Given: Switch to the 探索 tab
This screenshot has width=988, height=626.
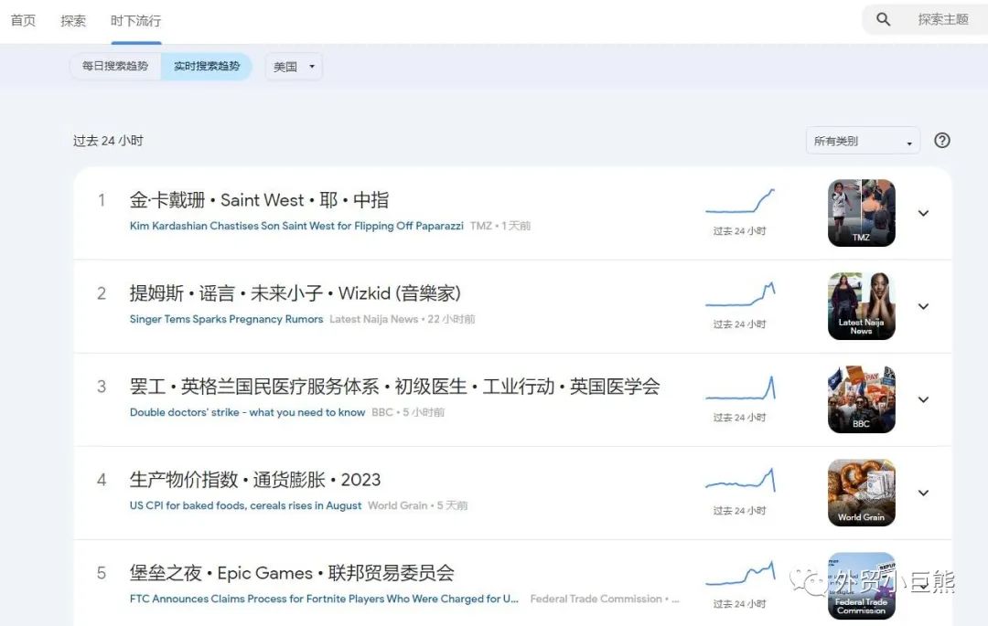Looking at the screenshot, I should click(72, 19).
